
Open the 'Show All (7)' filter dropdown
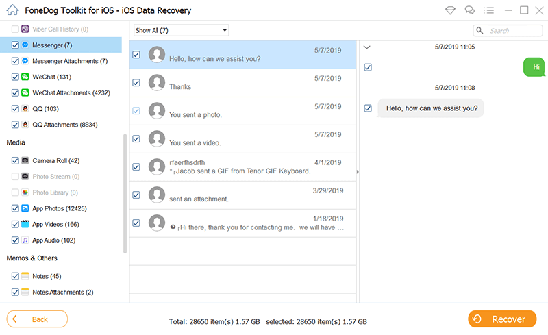point(181,30)
